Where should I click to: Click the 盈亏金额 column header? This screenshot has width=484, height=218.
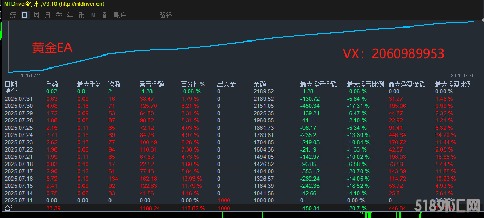[152, 84]
